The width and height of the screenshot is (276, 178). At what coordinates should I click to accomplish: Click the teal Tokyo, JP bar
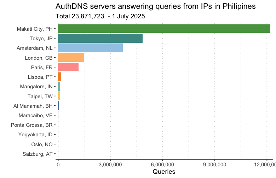click(100, 38)
